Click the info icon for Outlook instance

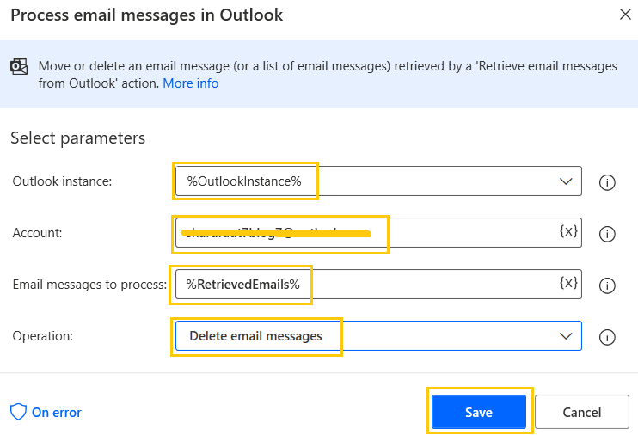click(x=607, y=182)
